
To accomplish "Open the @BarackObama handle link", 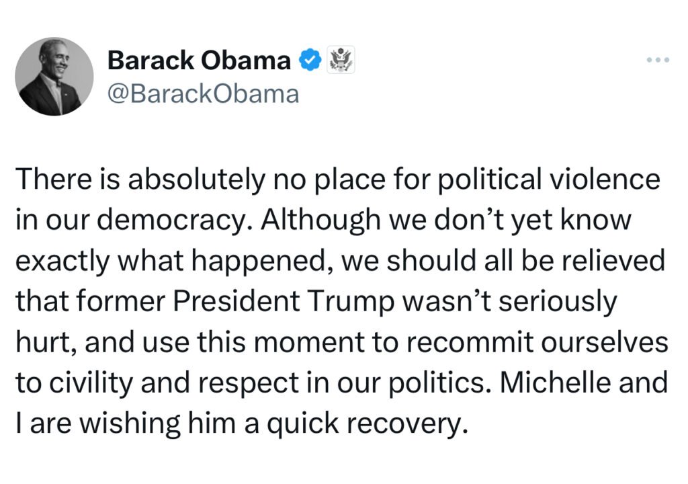I will point(203,93).
